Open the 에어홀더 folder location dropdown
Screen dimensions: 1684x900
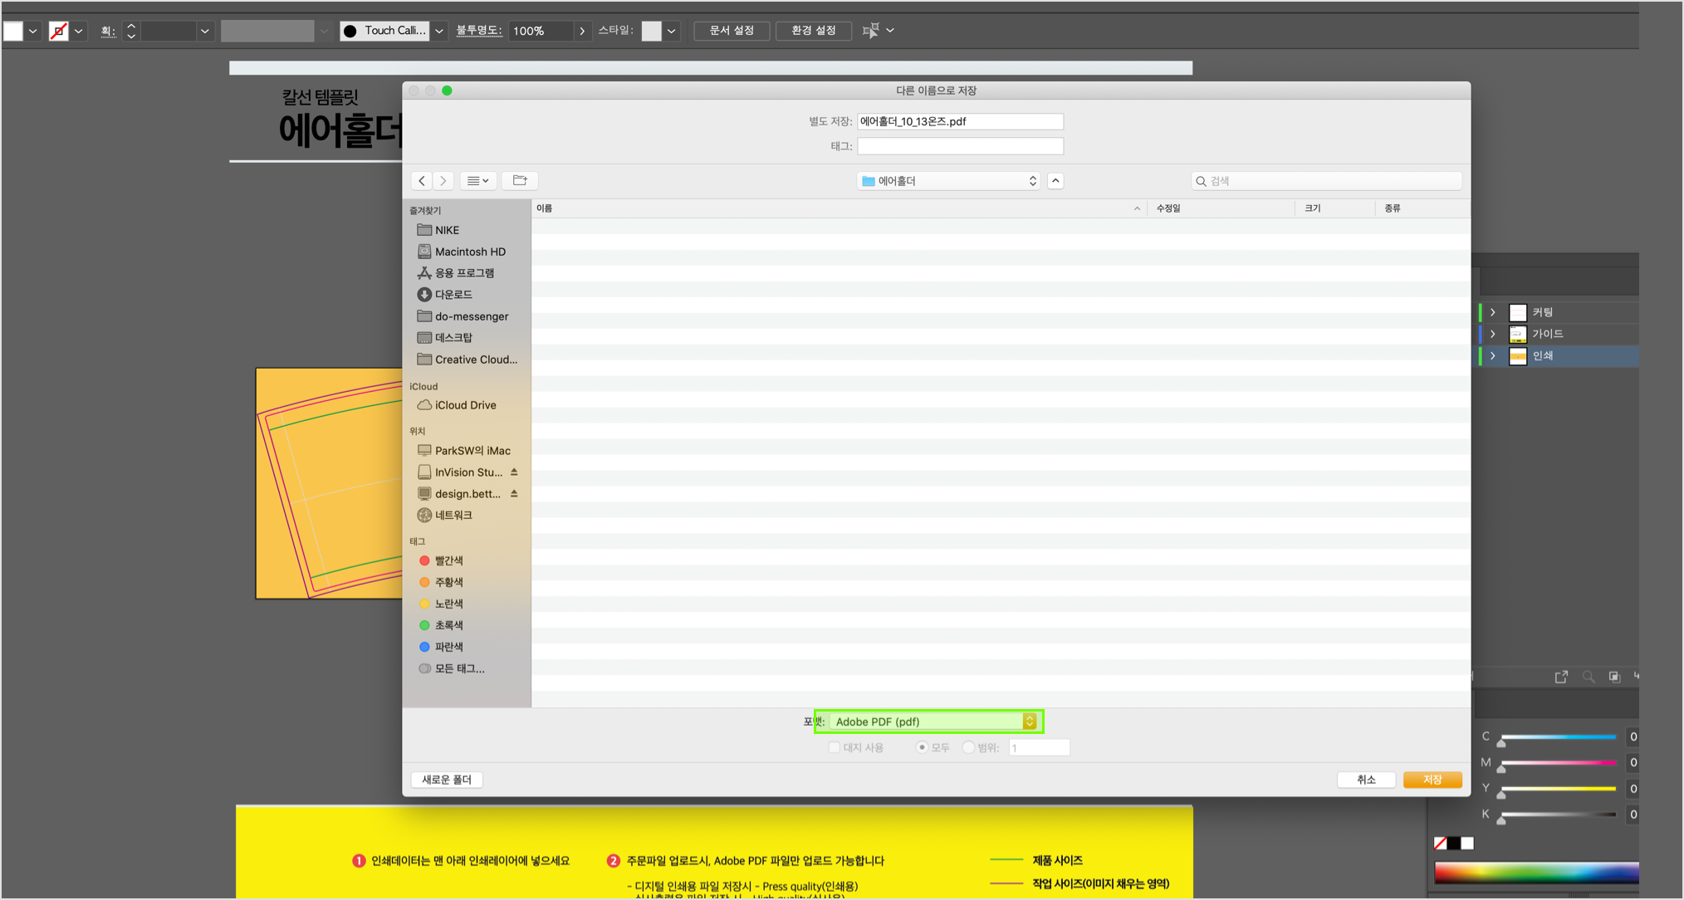pyautogui.click(x=949, y=180)
